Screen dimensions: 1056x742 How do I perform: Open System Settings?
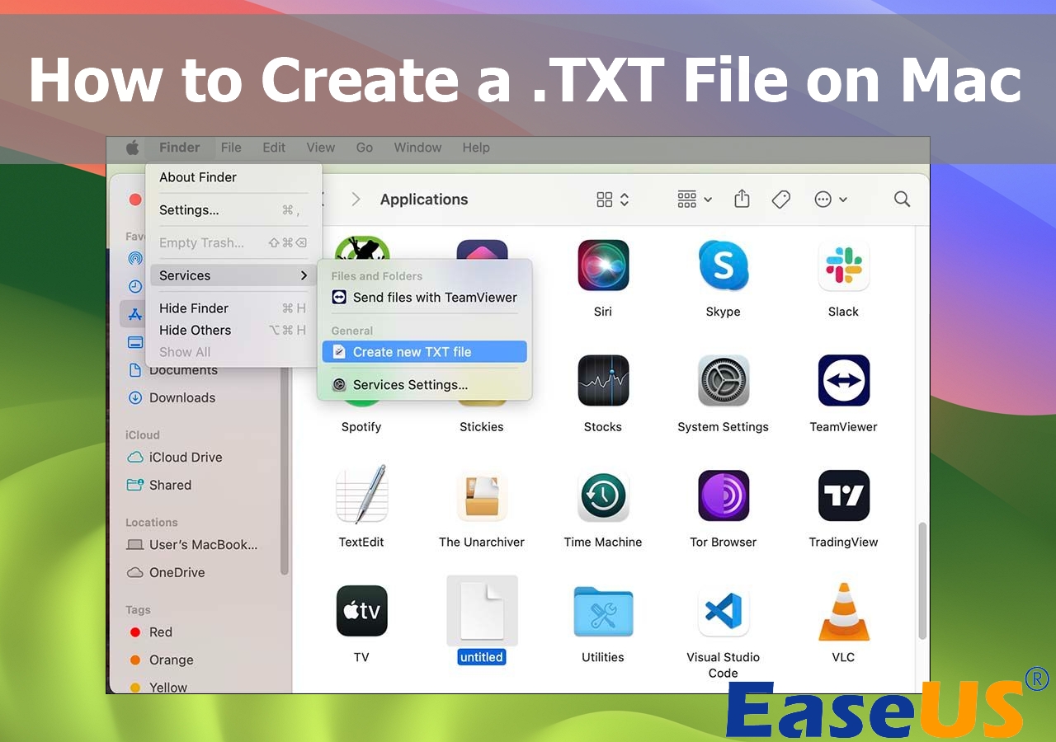tap(723, 380)
